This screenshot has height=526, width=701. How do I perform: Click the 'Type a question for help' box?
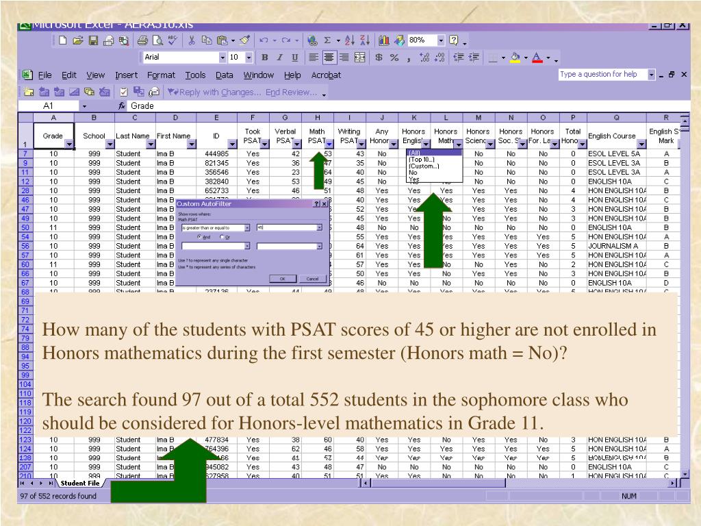pos(602,74)
